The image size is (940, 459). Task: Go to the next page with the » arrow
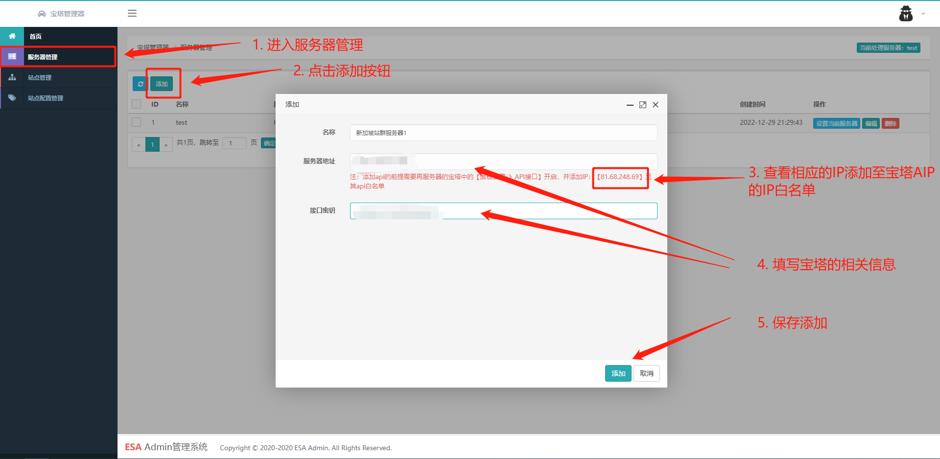tap(166, 144)
